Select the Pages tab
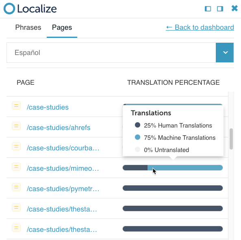 tap(62, 27)
